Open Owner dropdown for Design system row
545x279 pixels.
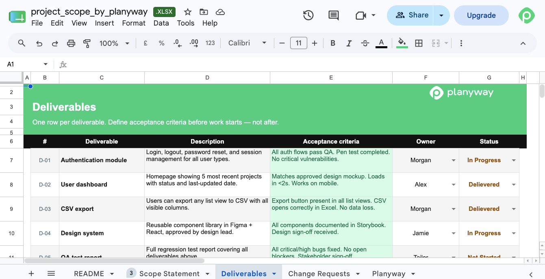click(454, 234)
